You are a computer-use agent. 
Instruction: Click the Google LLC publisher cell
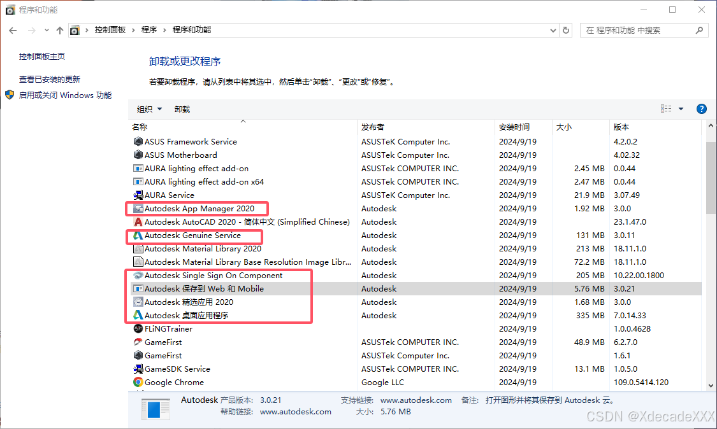coord(383,382)
